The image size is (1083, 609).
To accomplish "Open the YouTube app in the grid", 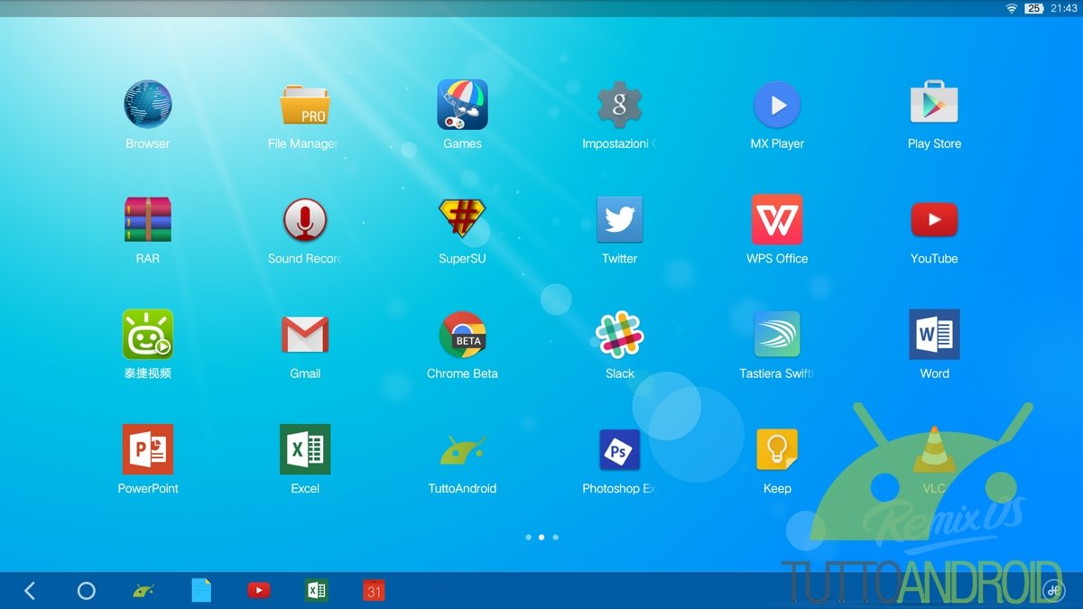I will 934,219.
